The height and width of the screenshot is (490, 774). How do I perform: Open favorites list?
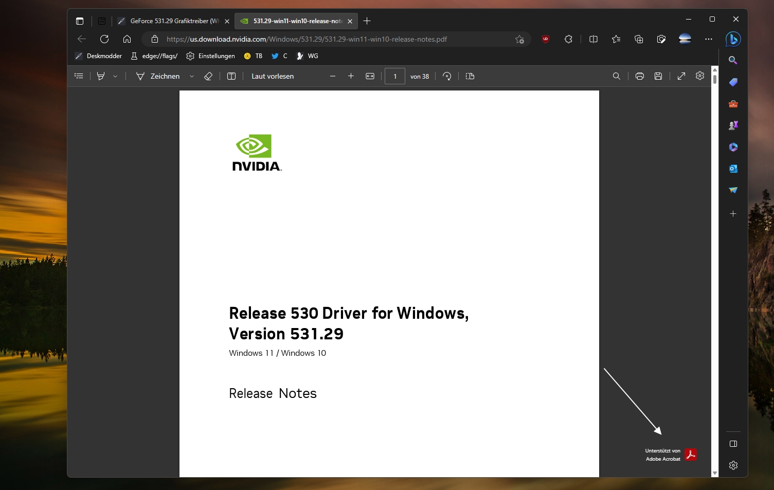pos(616,39)
